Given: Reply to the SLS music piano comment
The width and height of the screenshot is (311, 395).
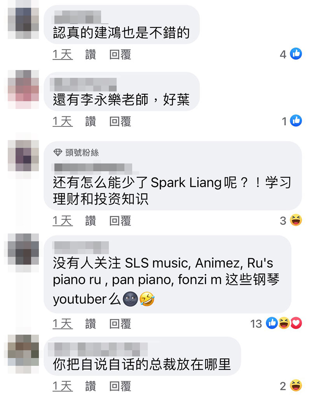Looking at the screenshot, I should 120,324.
